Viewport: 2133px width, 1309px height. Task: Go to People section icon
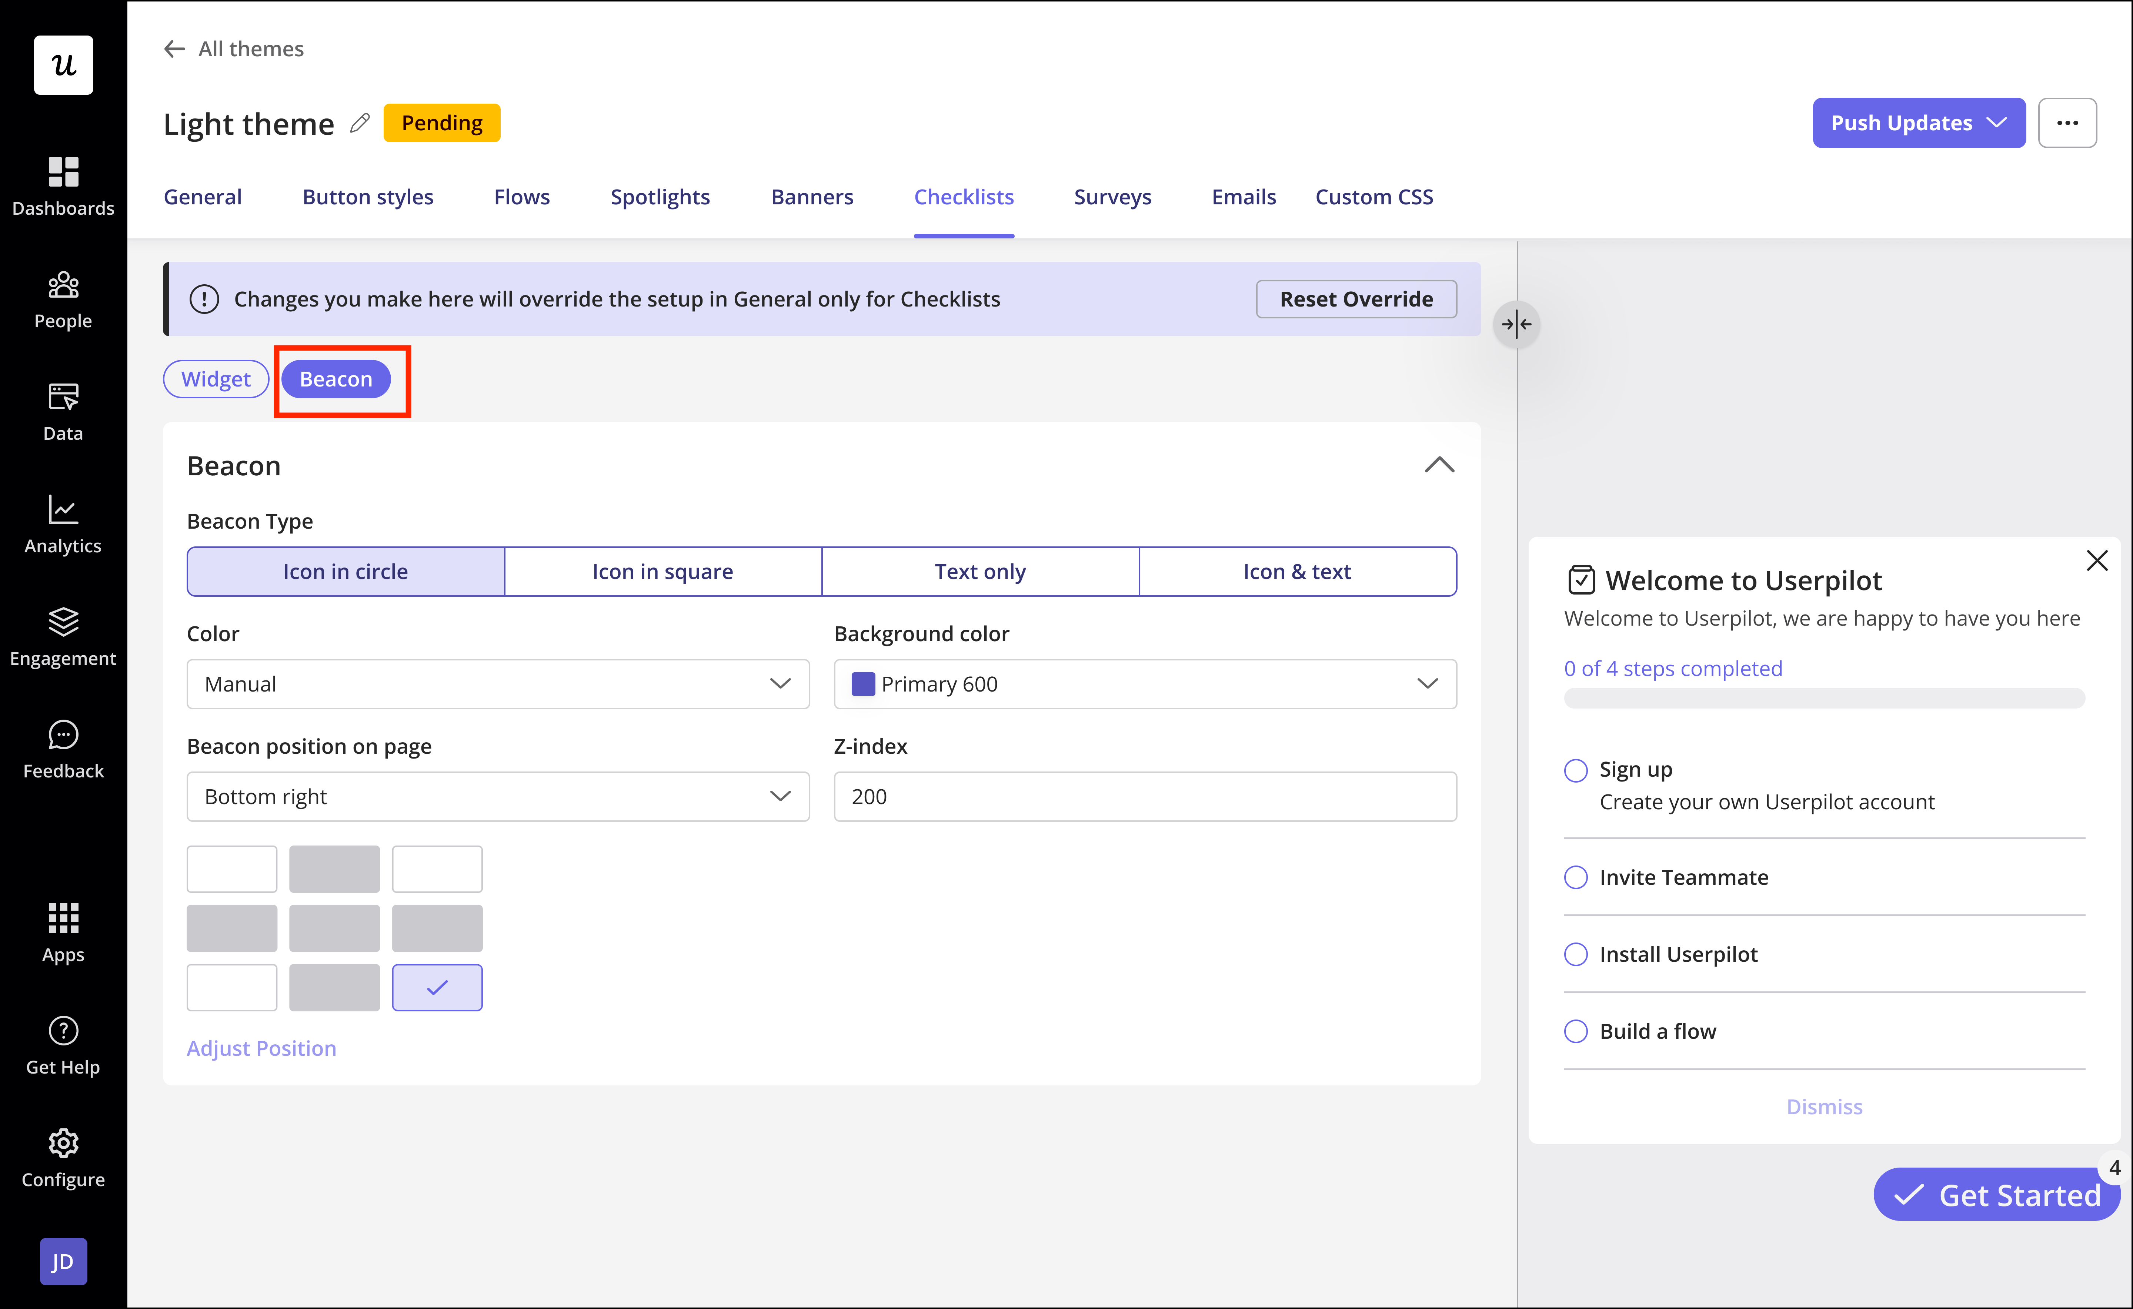[63, 285]
